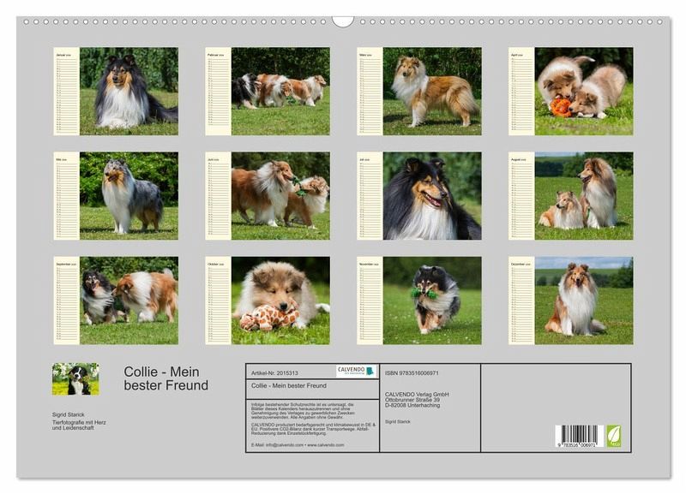Open the January collie photo page
Viewport: 686px width, 494px height.
click(x=129, y=92)
